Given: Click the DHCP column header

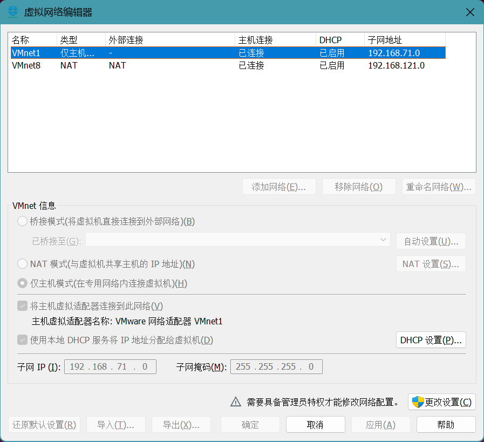Looking at the screenshot, I should 340,40.
